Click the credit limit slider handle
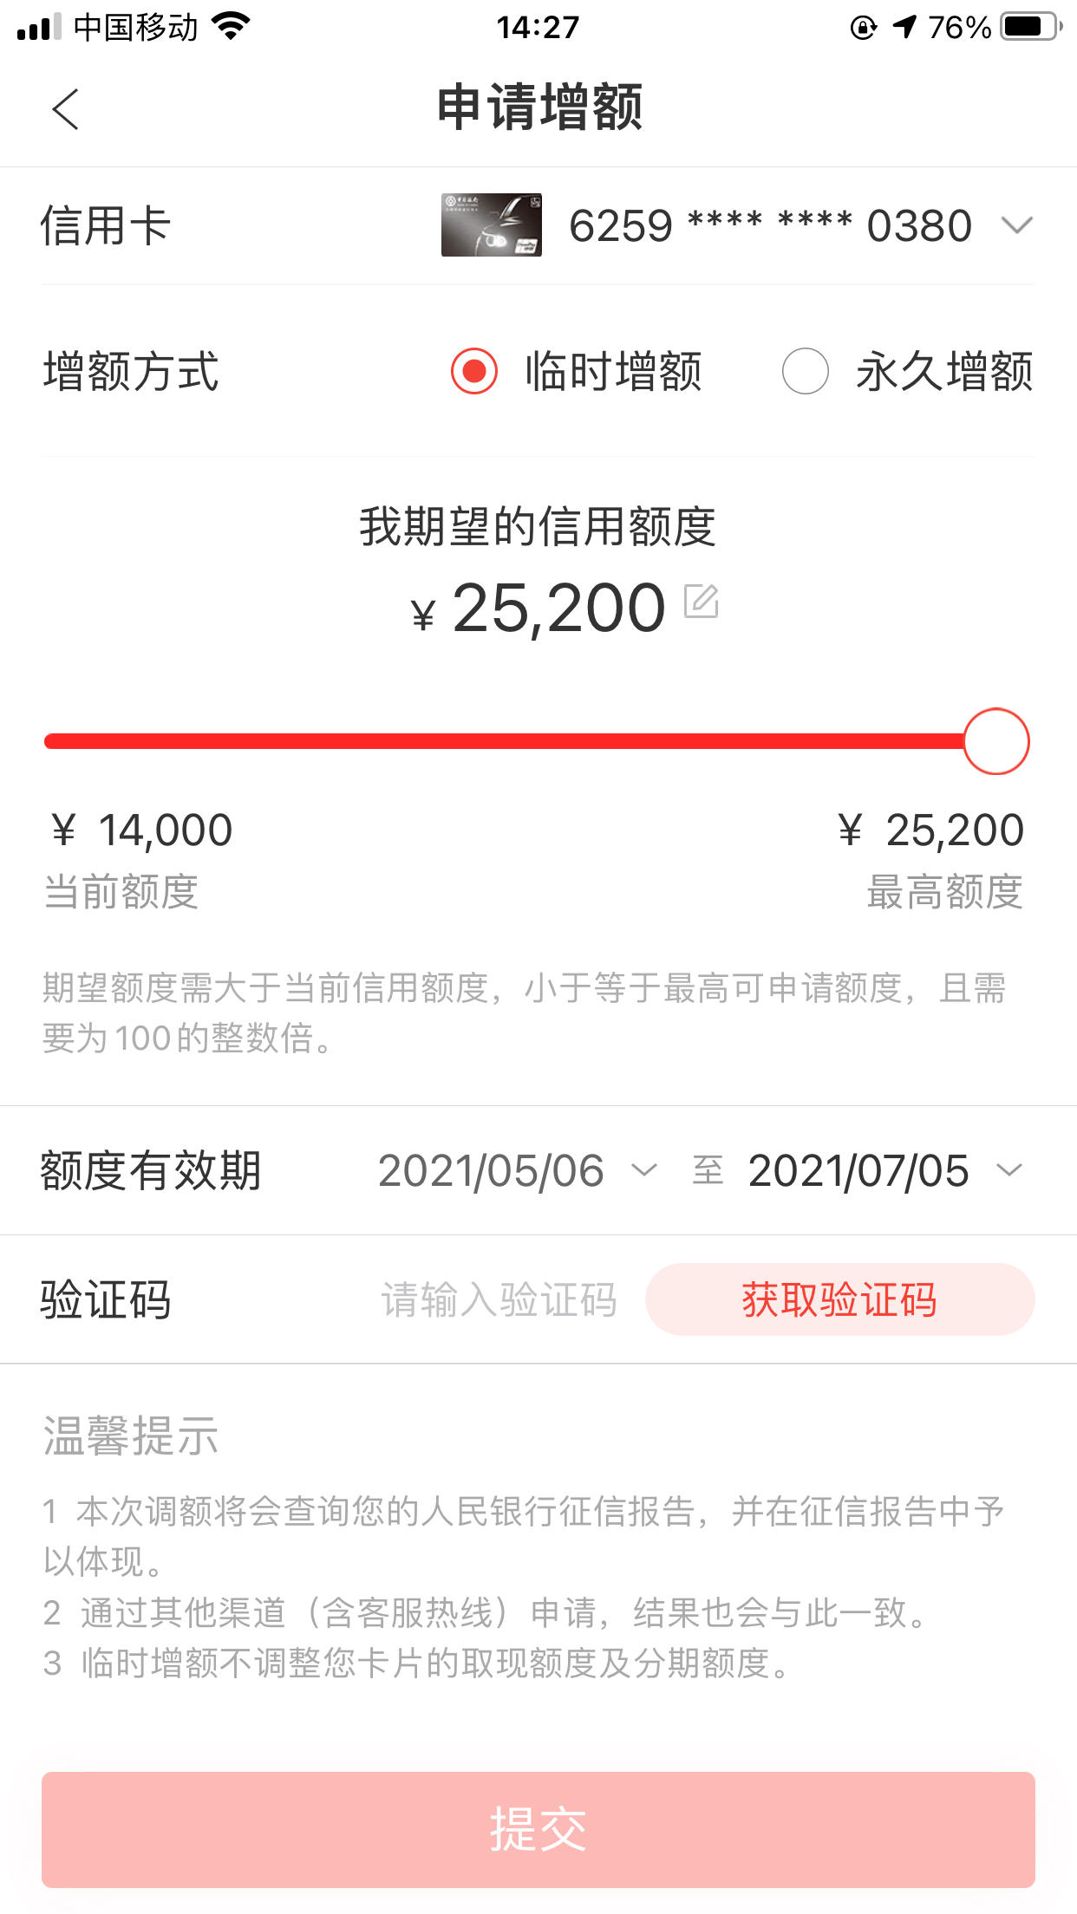Screen dimensions: 1077x1914 tap(996, 741)
